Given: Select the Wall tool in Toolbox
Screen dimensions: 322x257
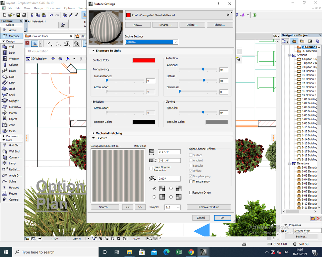Looking at the screenshot, I should (12, 47).
